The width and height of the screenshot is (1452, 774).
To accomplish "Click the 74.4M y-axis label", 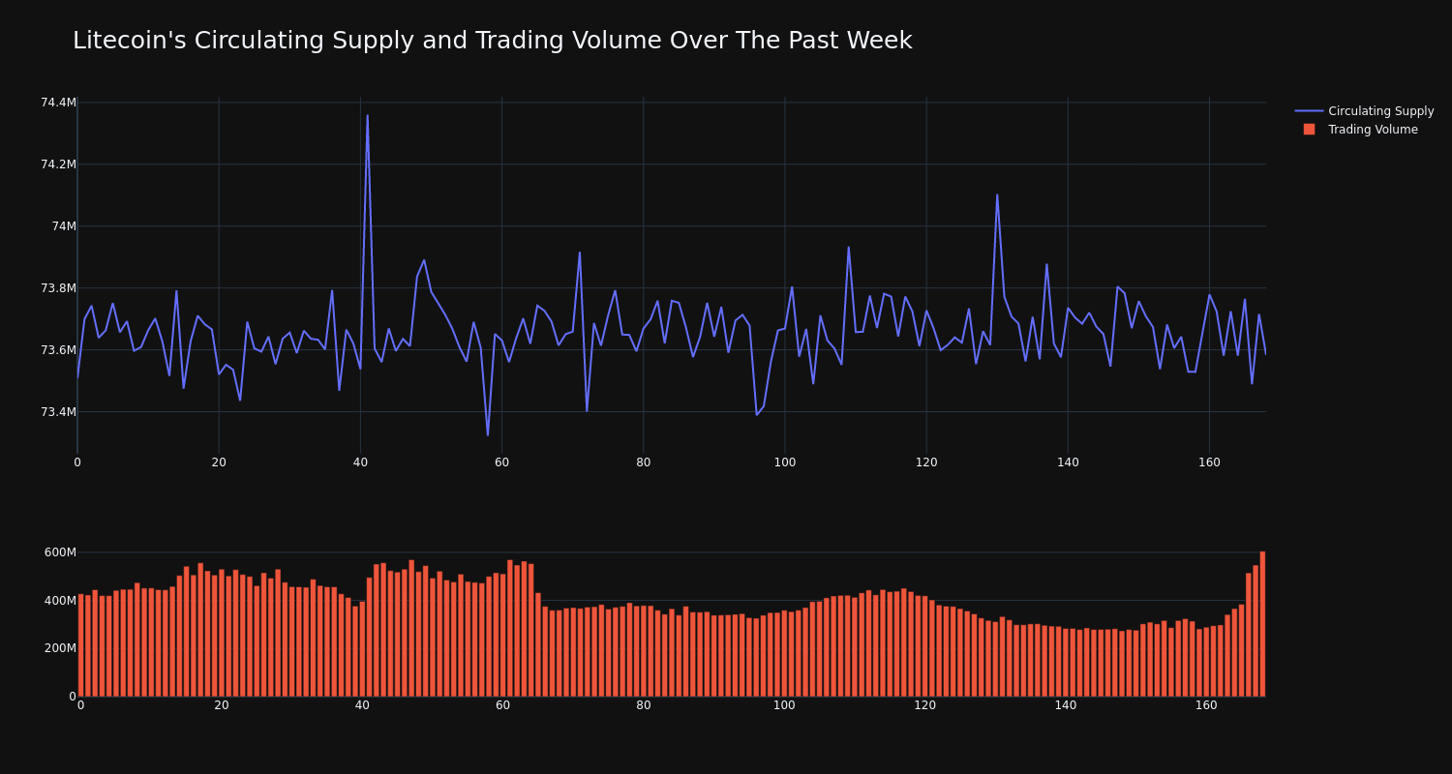I will point(58,103).
